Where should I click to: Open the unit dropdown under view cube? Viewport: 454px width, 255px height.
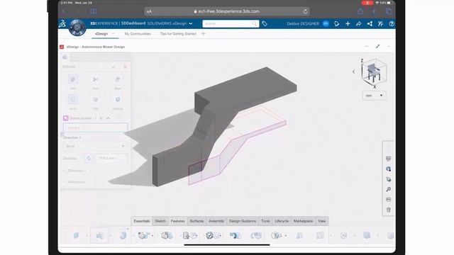pos(374,96)
